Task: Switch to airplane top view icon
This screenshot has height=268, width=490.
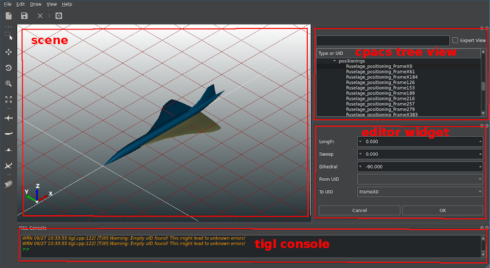Action: [8, 119]
